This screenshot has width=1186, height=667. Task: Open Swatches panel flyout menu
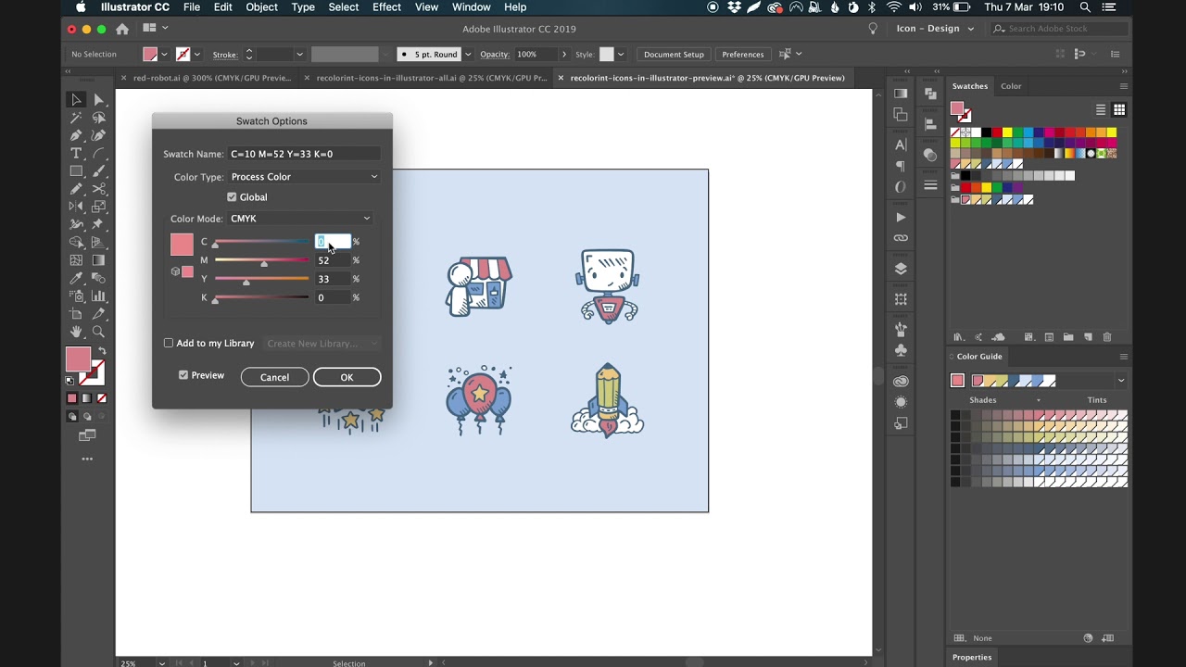click(1123, 86)
